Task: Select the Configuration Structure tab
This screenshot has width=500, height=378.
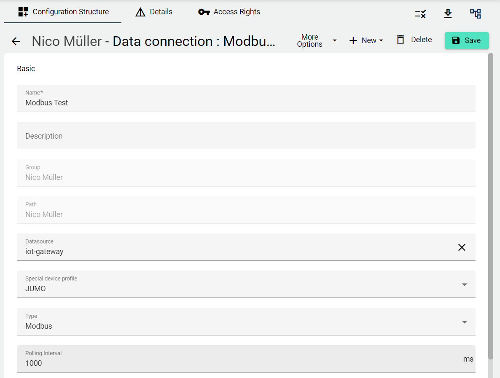Action: point(63,12)
